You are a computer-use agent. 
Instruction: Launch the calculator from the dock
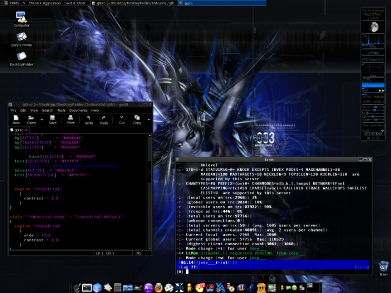117,288
